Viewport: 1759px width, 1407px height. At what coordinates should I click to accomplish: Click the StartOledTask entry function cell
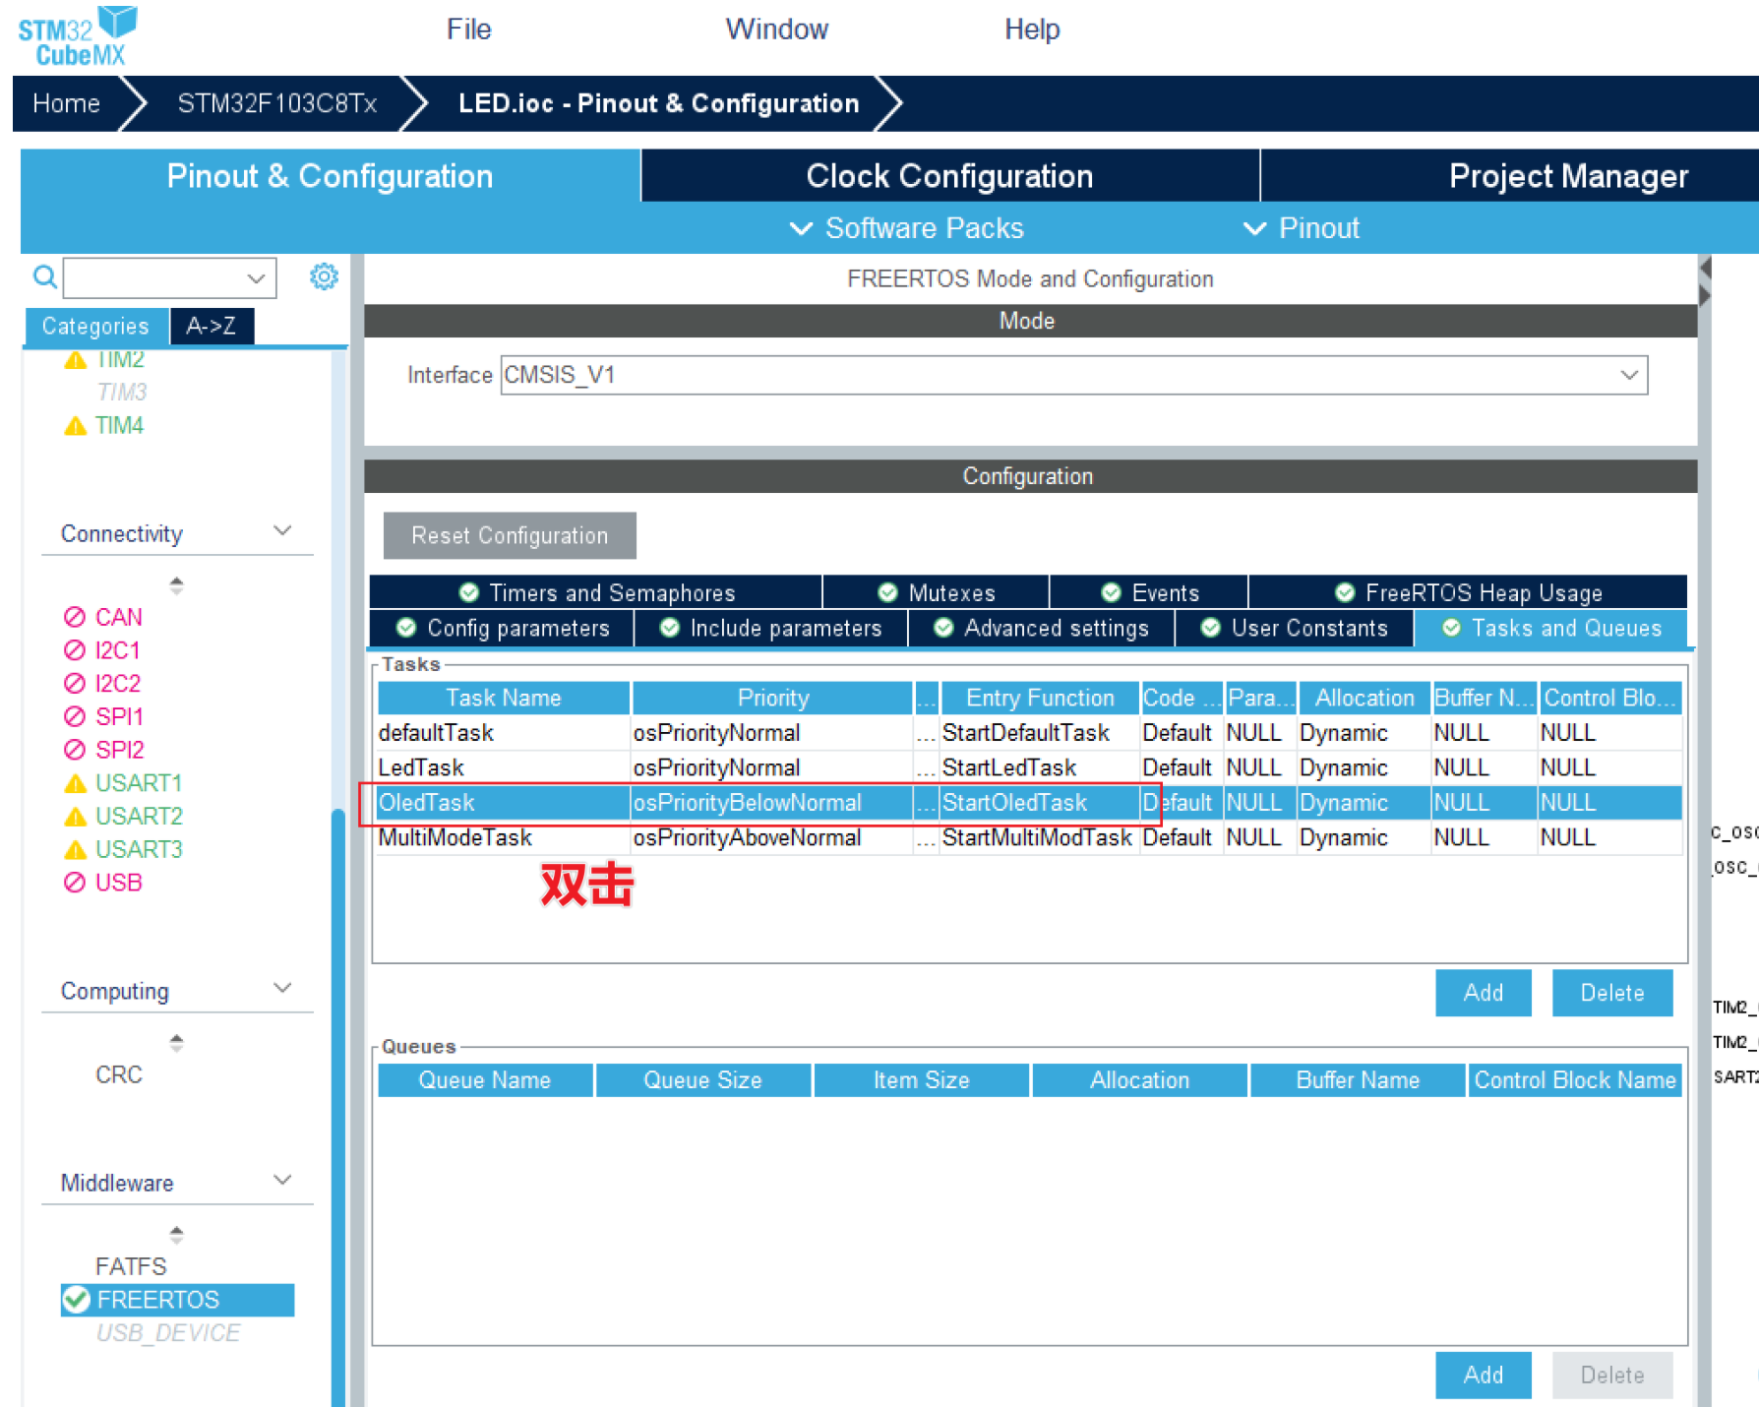pos(1039,803)
